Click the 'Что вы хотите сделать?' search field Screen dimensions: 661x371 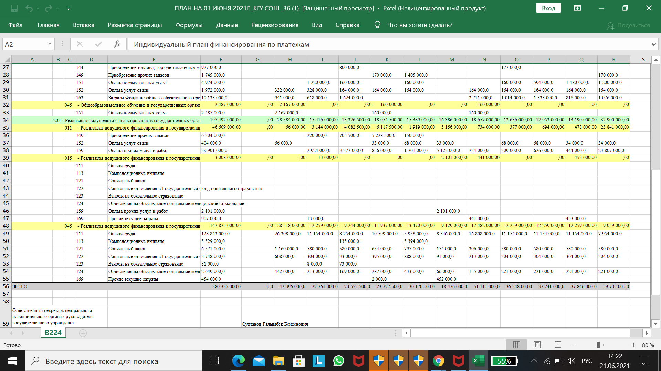tap(420, 25)
